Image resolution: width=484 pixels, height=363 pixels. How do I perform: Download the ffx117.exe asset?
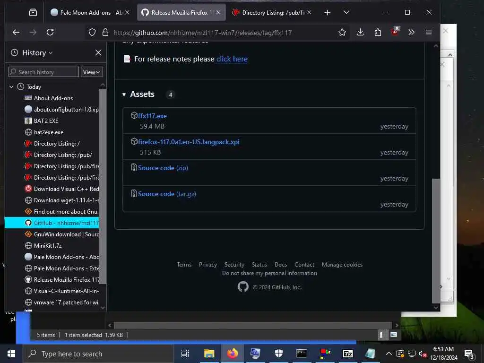tap(152, 116)
